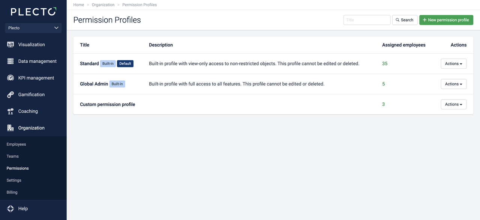Click the Coaching icon
Image resolution: width=480 pixels, height=220 pixels.
point(10,112)
